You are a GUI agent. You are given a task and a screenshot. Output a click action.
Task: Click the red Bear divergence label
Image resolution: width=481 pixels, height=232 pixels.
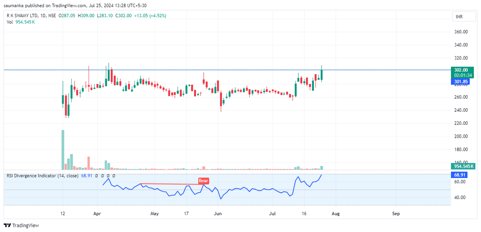[204, 181]
